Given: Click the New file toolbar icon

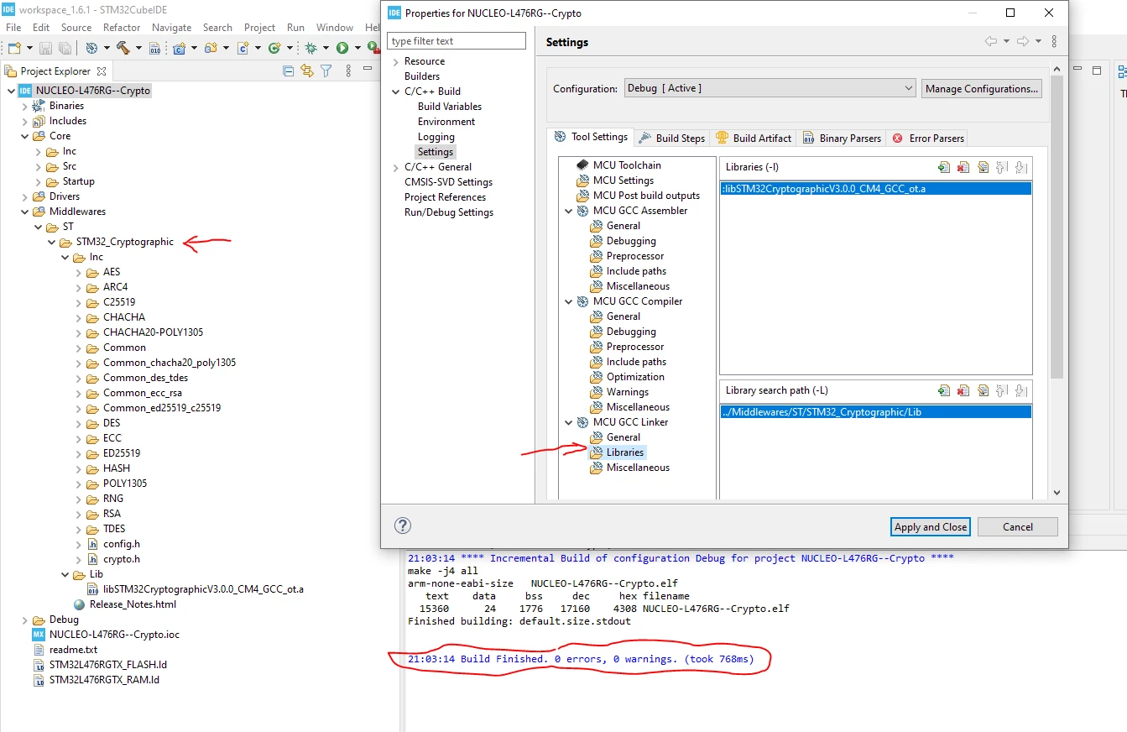Looking at the screenshot, I should pyautogui.click(x=14, y=49).
